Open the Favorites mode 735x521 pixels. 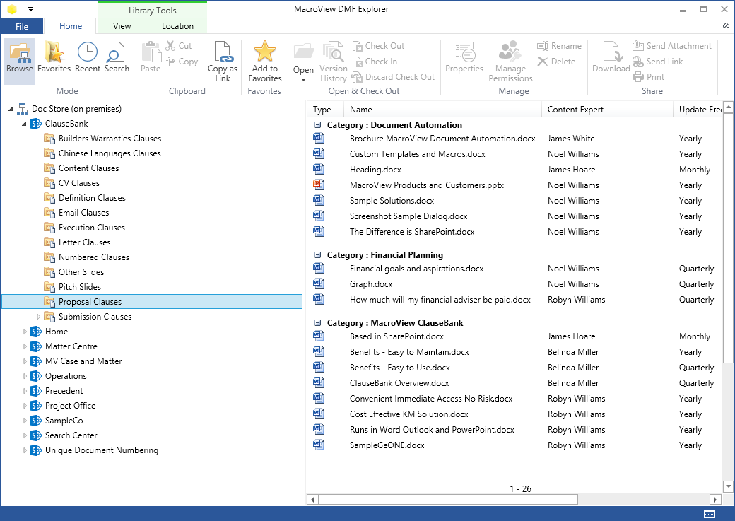click(x=54, y=57)
